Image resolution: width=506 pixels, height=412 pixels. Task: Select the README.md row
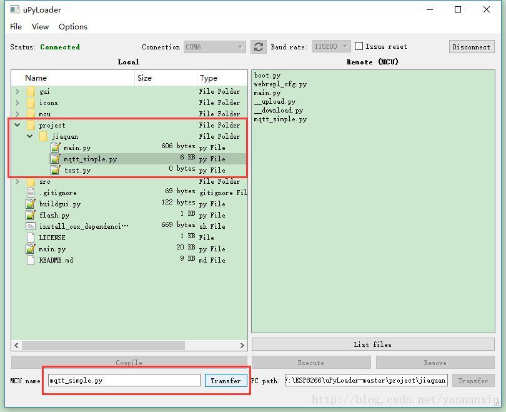[x=129, y=260]
